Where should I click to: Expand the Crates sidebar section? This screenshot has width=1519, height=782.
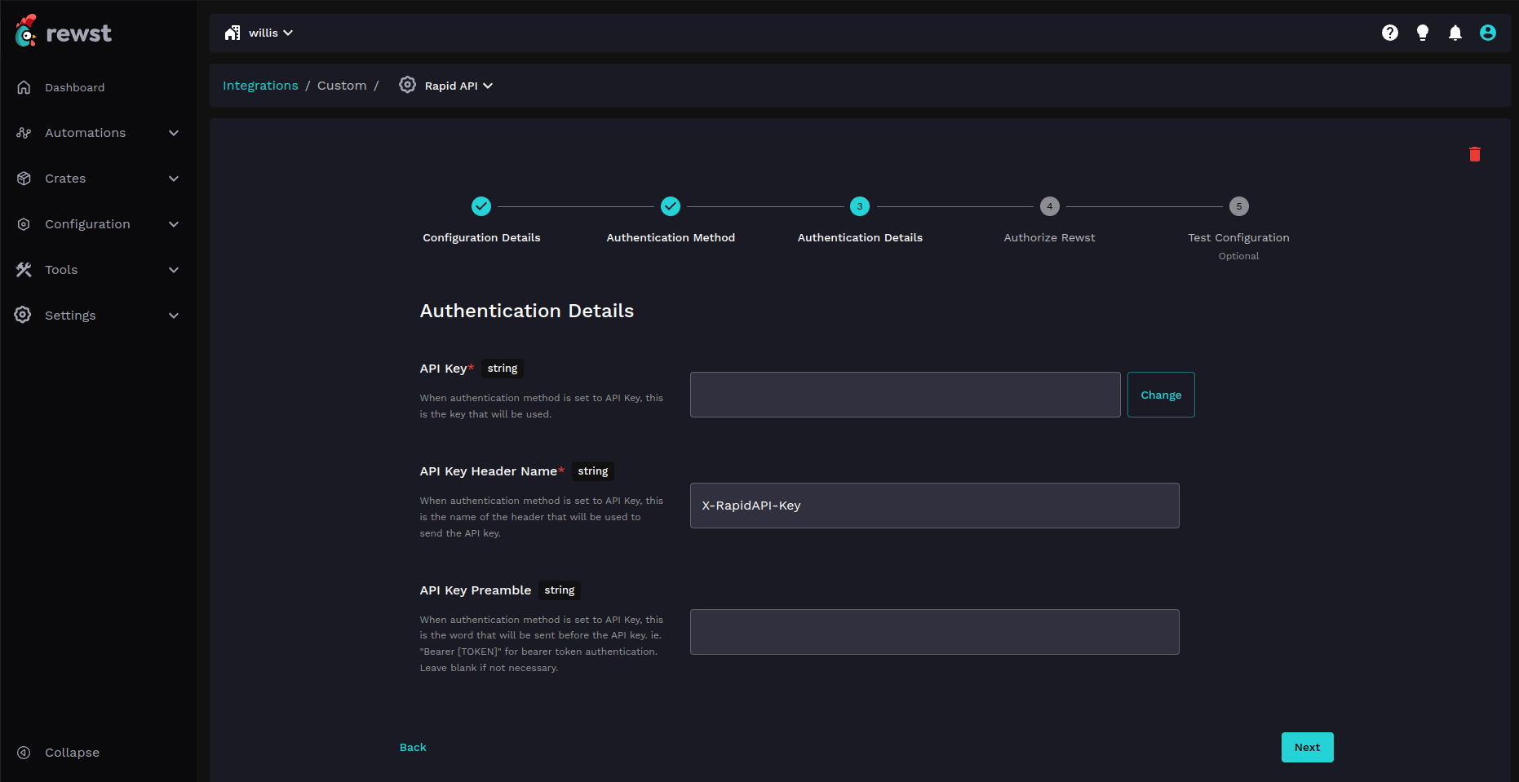97,179
